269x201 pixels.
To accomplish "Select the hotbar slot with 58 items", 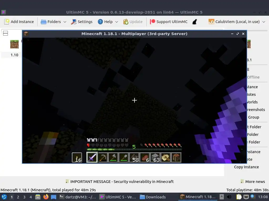I will [134, 157].
